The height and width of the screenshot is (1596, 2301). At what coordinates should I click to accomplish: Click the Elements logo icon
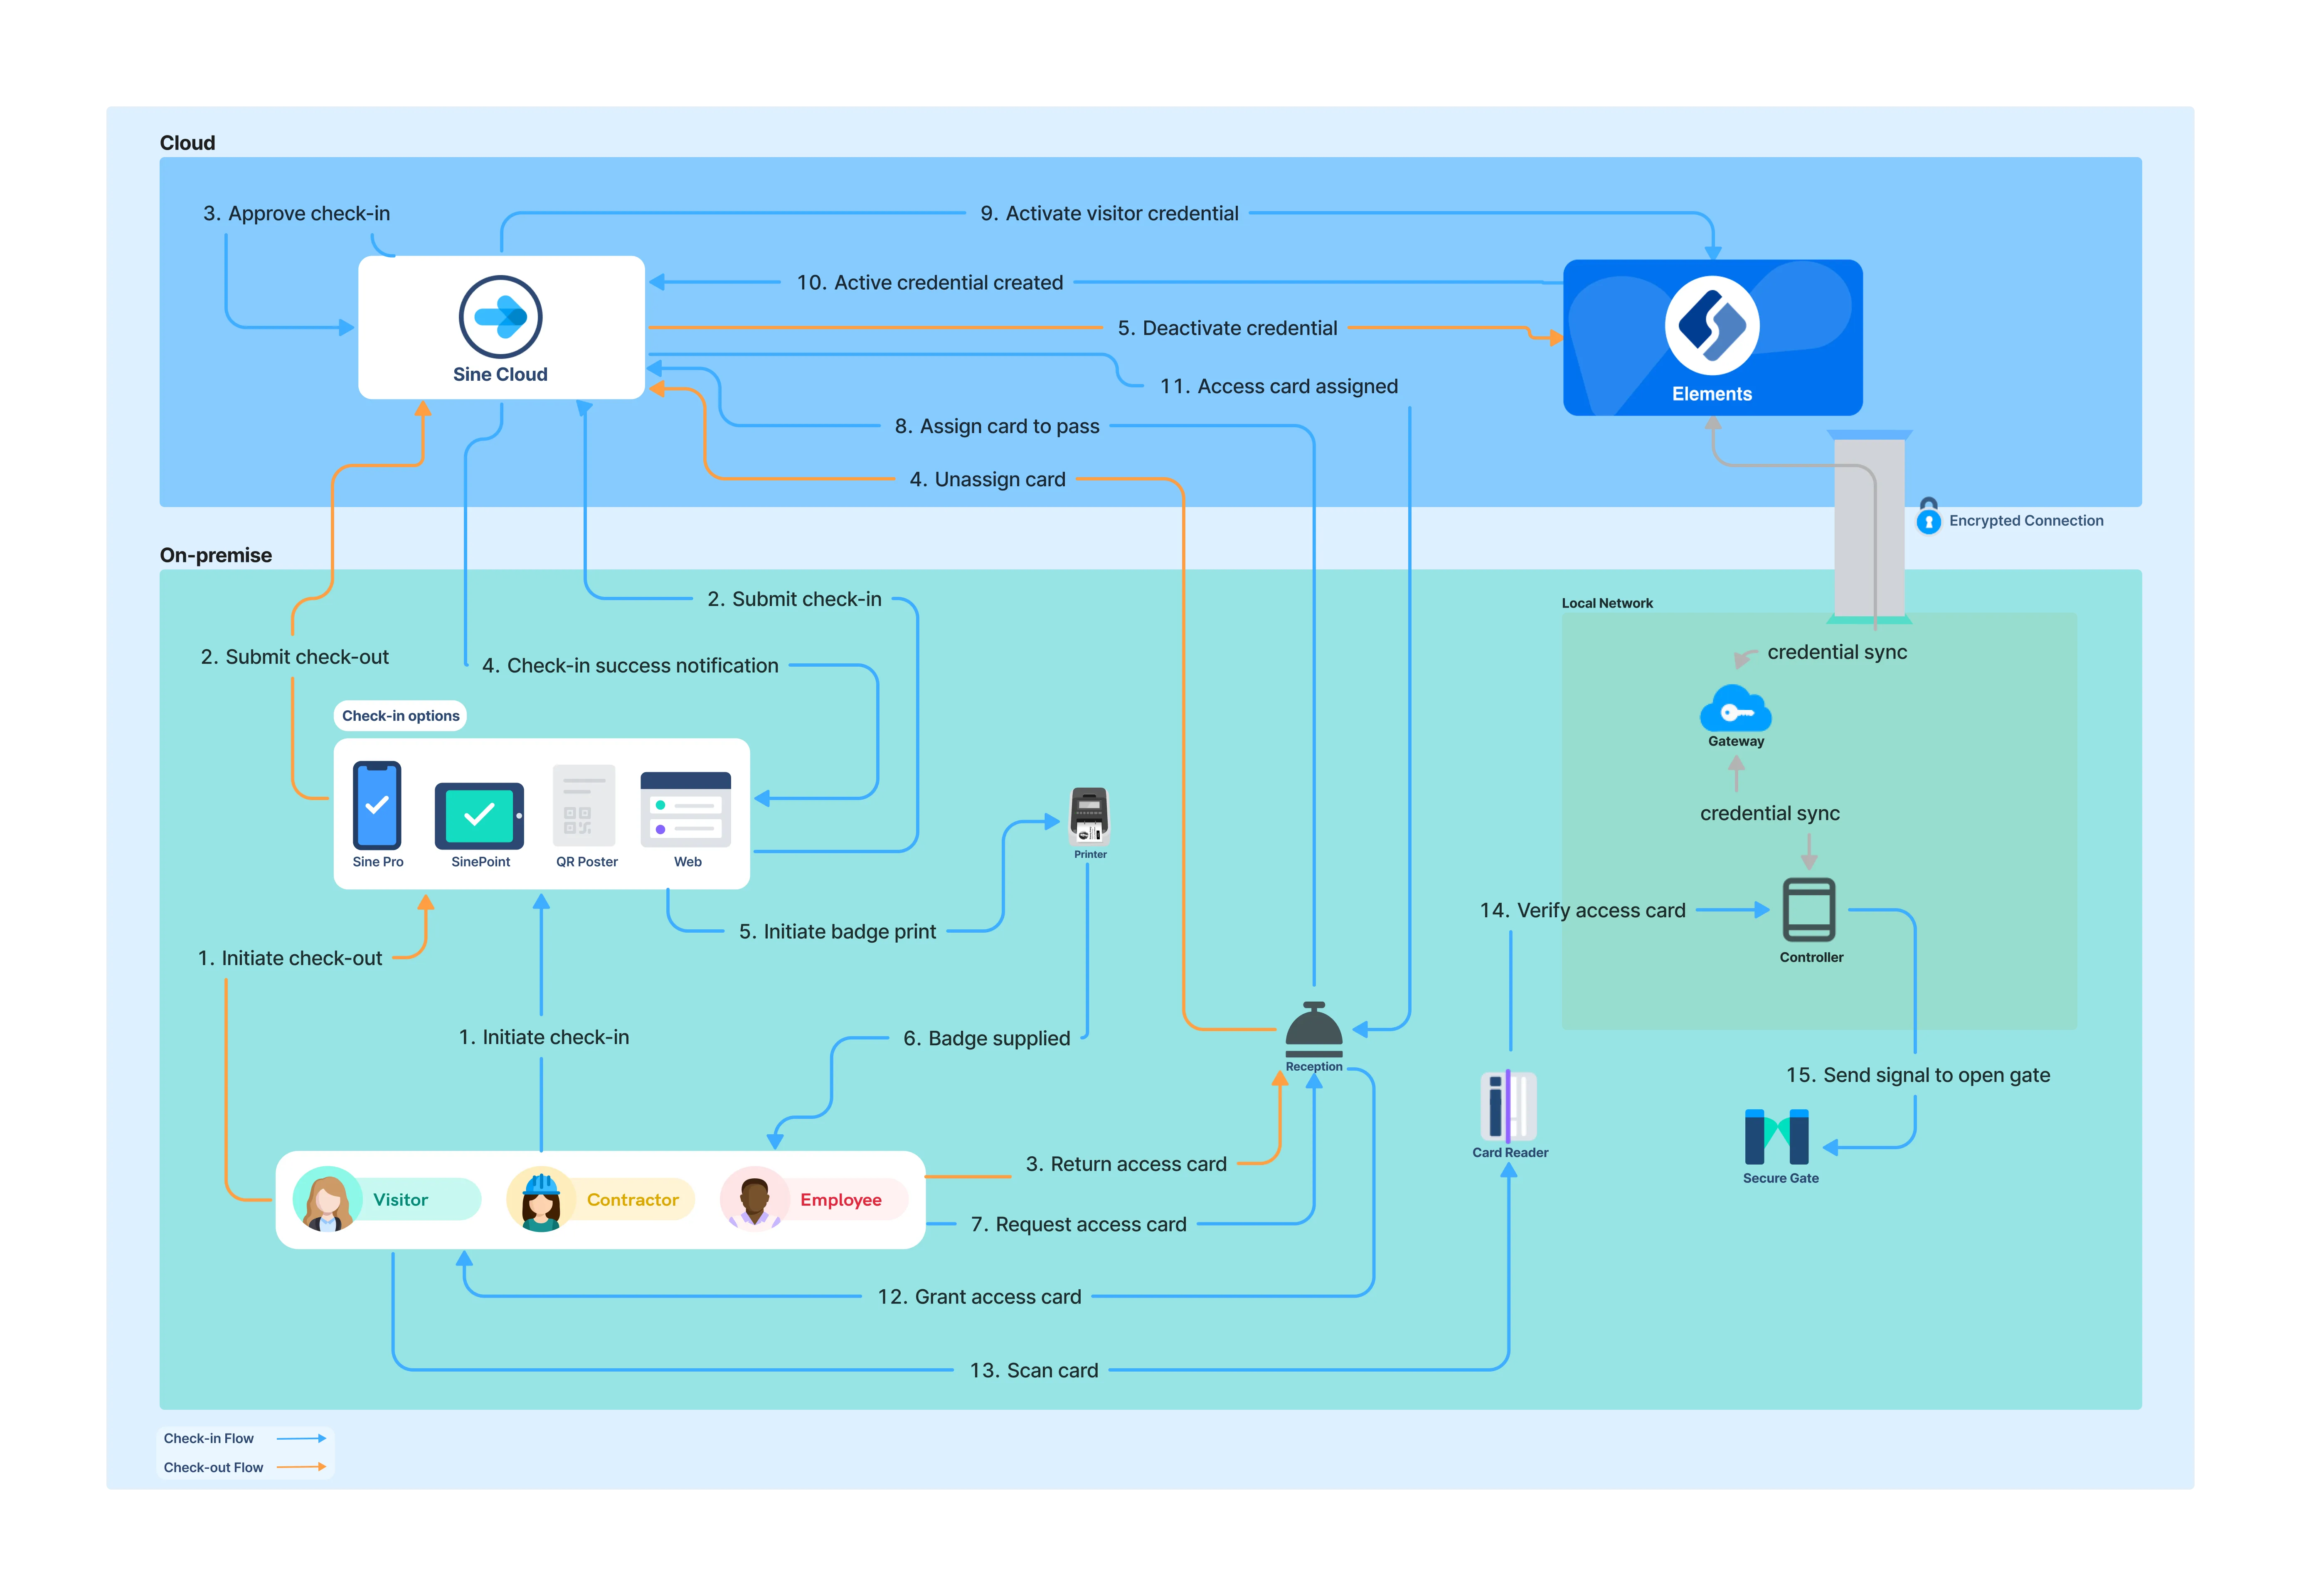coord(1711,326)
